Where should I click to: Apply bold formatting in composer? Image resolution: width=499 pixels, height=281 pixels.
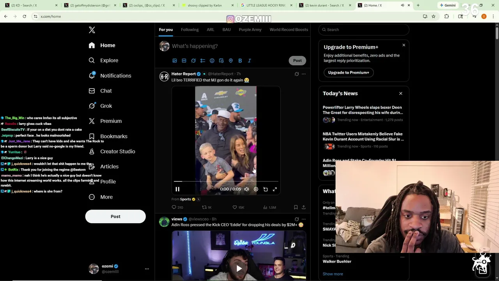240,60
